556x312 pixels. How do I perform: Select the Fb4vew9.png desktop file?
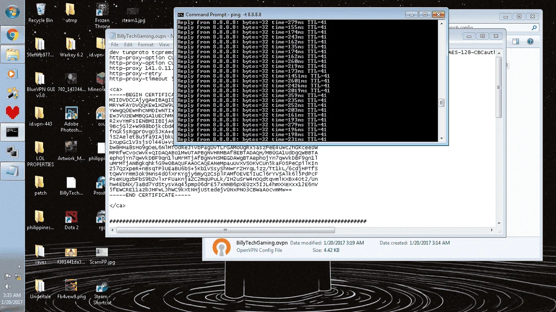pos(71,289)
